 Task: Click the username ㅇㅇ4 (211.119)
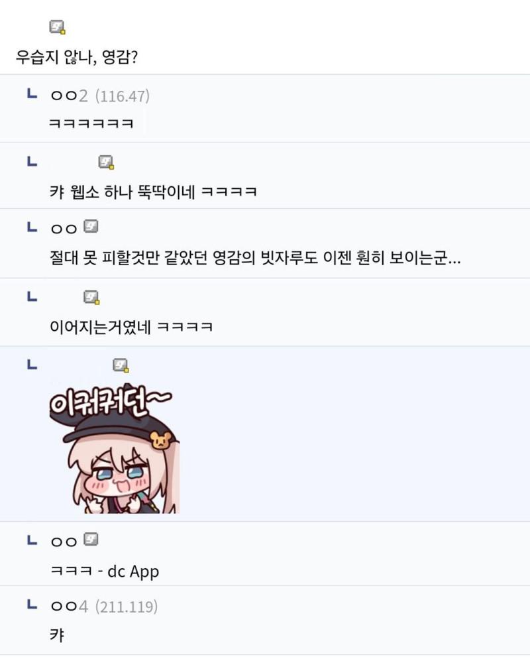pyautogui.click(x=104, y=607)
